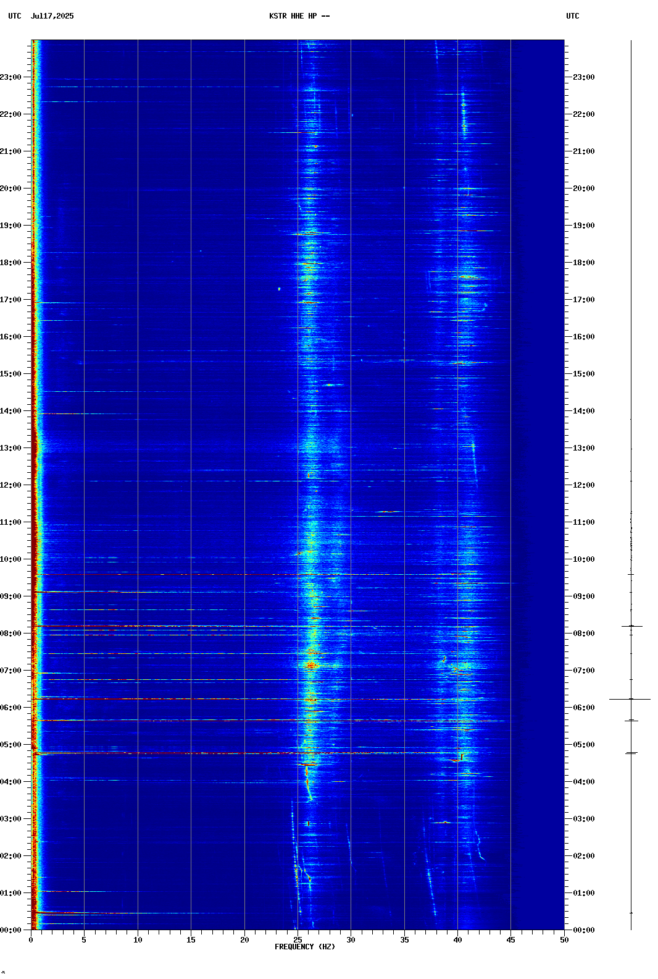Click the 14:00 label on the right time axis
This screenshot has width=658, height=979.
point(584,411)
